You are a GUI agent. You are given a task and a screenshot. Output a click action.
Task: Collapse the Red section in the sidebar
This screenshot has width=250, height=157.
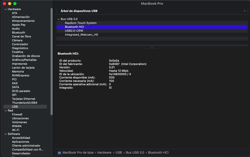pyautogui.click(x=5, y=110)
